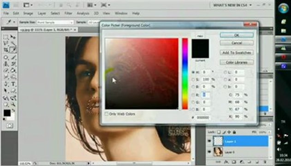The width and height of the screenshot is (291, 166).
Task: Click Cancel in Color Picker
Action: [237, 43]
